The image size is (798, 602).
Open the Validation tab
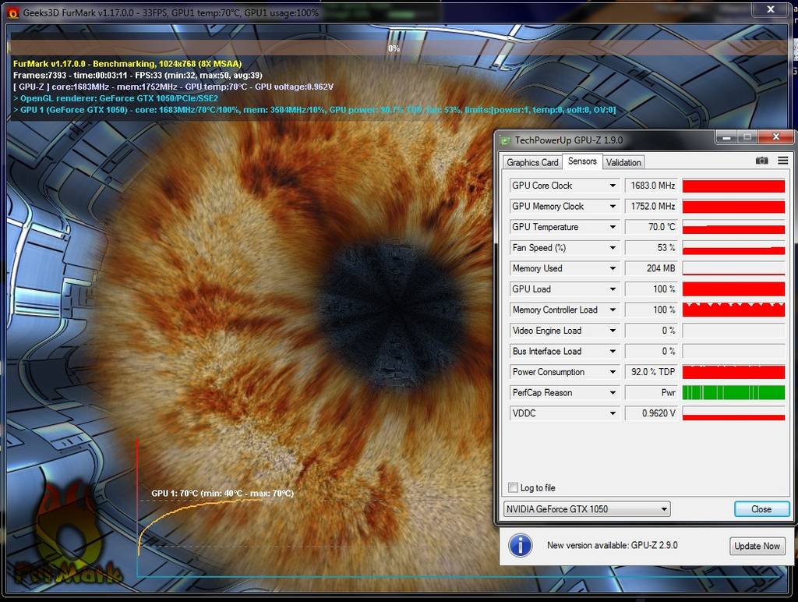(x=623, y=162)
